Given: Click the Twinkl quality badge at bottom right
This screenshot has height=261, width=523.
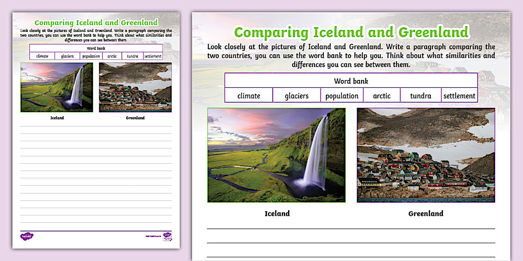Looking at the screenshot, I should pyautogui.click(x=167, y=236).
